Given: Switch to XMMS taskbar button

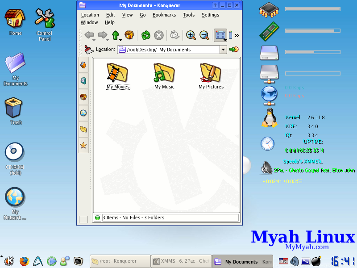Looking at the screenshot, I should [x=182, y=261].
